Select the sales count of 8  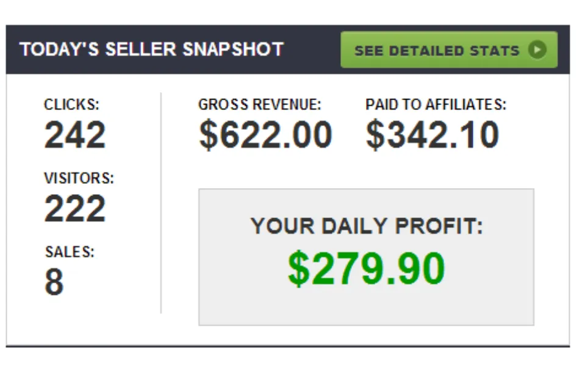coord(54,282)
